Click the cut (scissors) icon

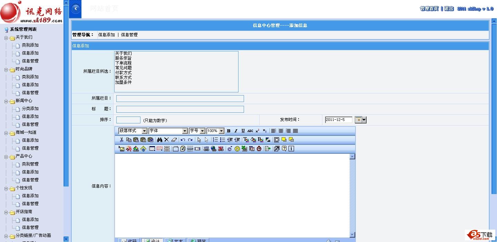click(121, 140)
